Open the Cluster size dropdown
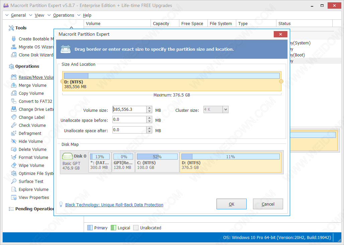 click(x=225, y=109)
